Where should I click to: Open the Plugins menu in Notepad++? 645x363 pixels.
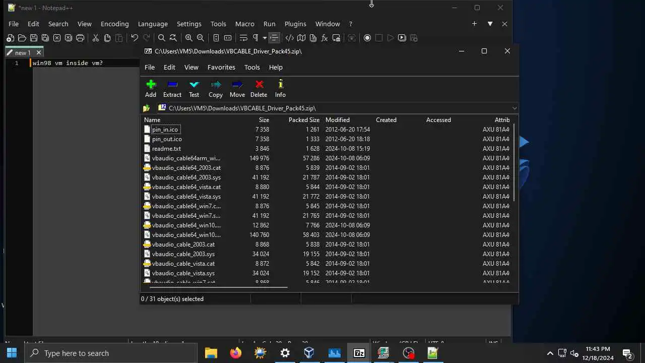(x=295, y=24)
